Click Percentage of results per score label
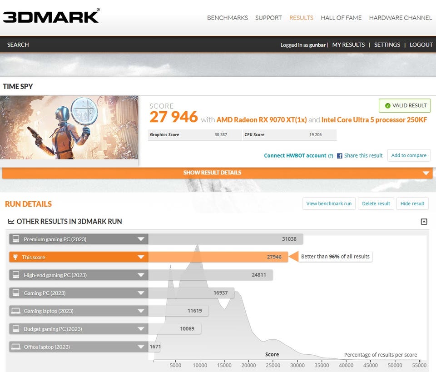 [x=381, y=355]
